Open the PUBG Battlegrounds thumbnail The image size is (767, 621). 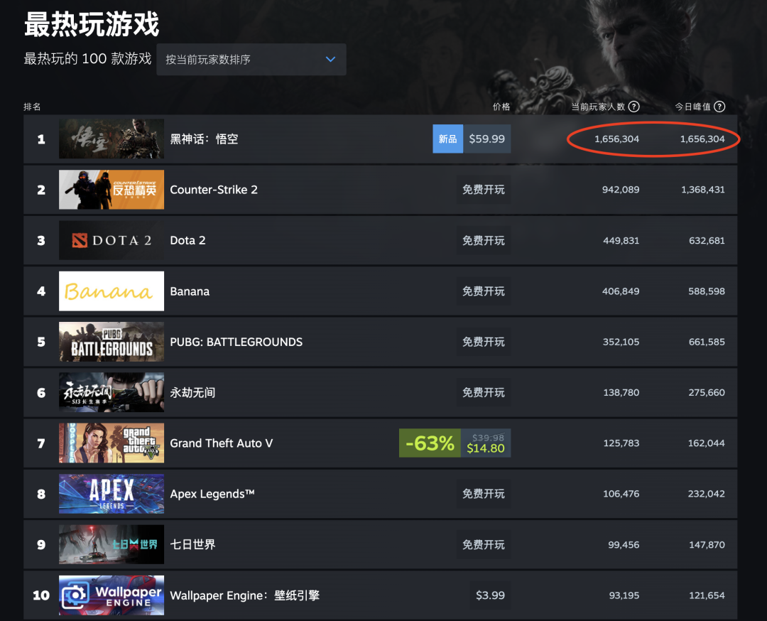pos(111,342)
